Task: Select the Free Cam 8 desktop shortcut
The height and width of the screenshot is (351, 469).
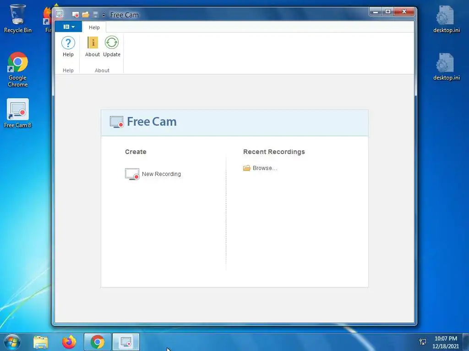Action: tap(18, 113)
